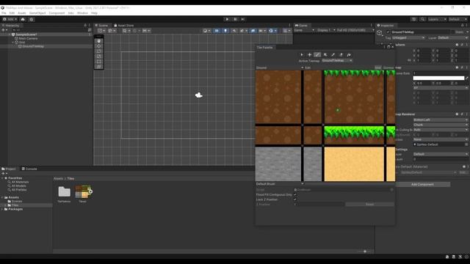Screen dimensions: 470x264
Task: Click the Account button in top-left toolbar
Action: click(10, 19)
